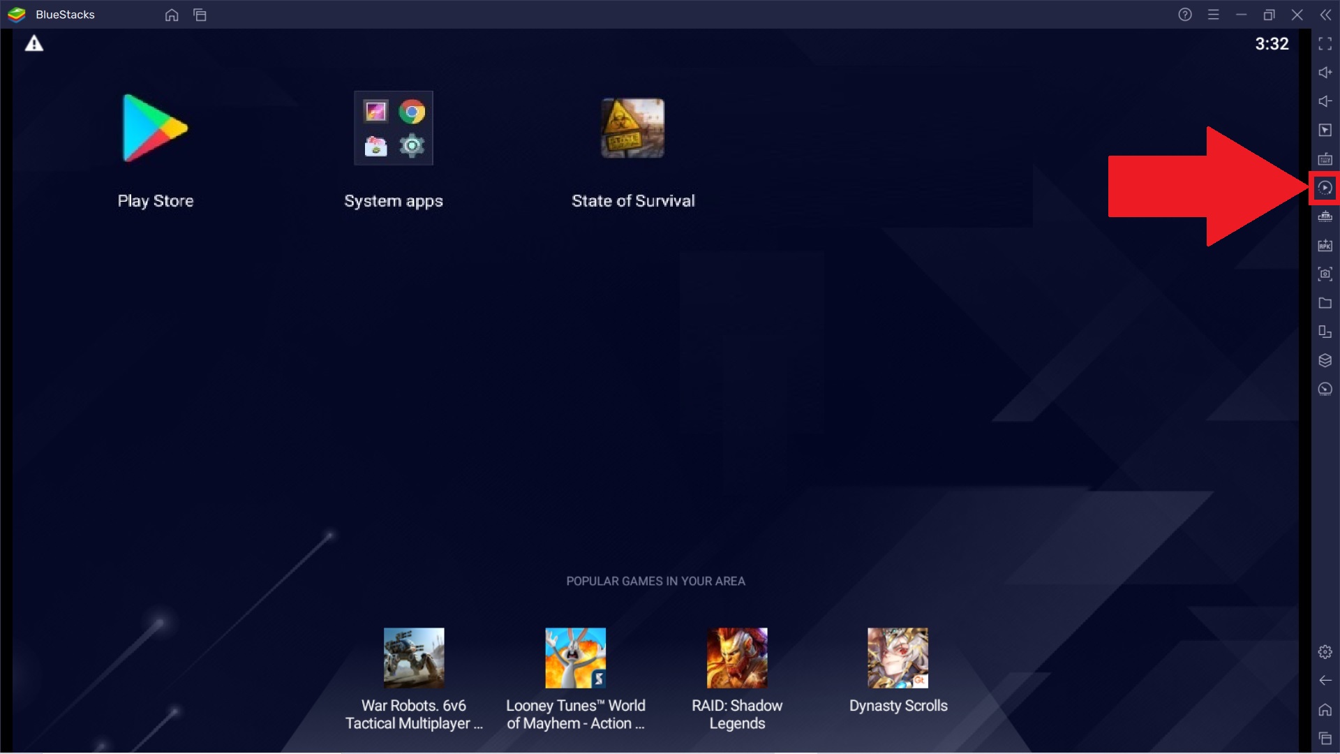The height and width of the screenshot is (754, 1340).
Task: Click the Android home icon in sidebar
Action: (1325, 710)
